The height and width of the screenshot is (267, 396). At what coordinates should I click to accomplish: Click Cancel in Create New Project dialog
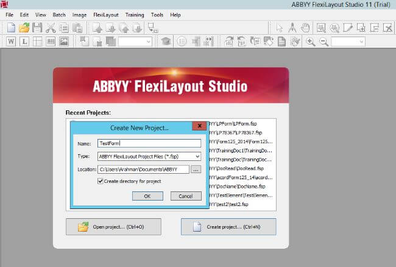(186, 196)
